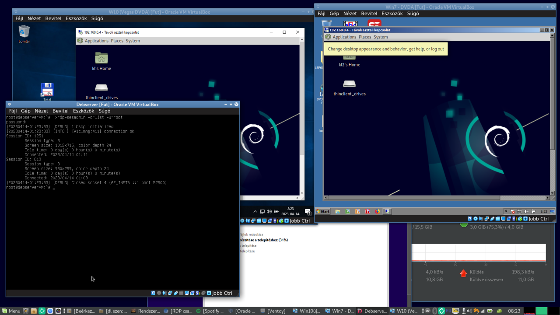The image size is (560, 315).
Task: Open Nézet menu in Win7 VirtualBox window
Action: [x=350, y=14]
